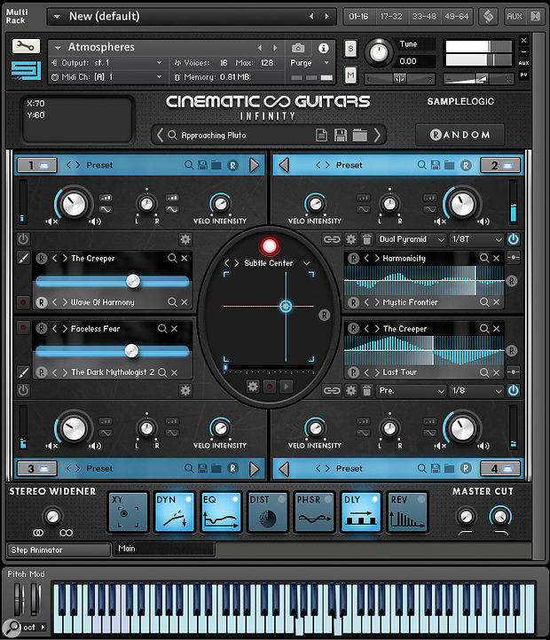Save layer 3 preset with floppy icon

(x=202, y=468)
